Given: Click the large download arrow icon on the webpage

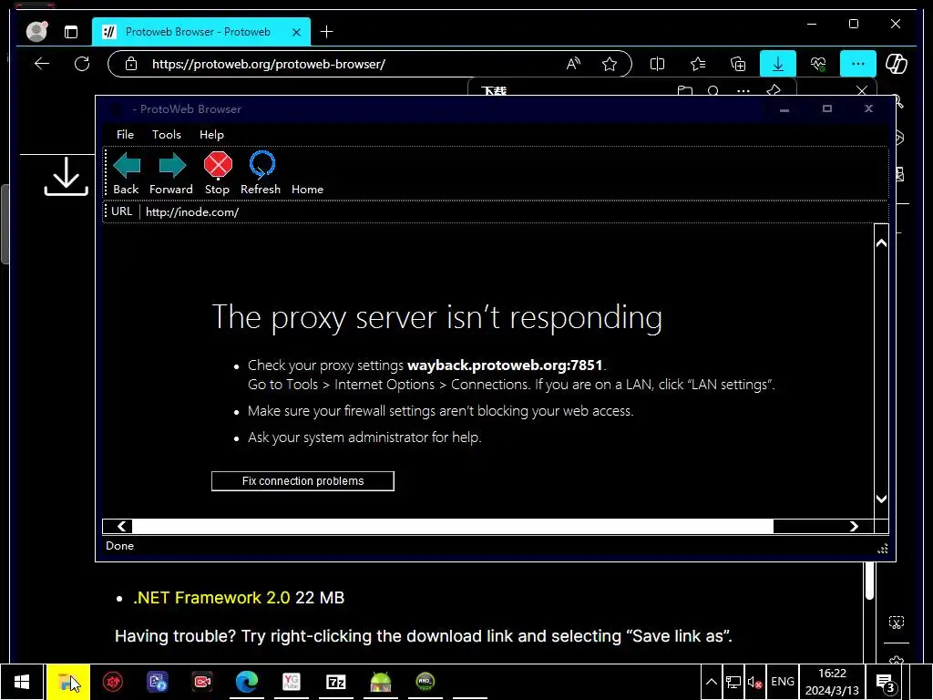Looking at the screenshot, I should click(66, 177).
